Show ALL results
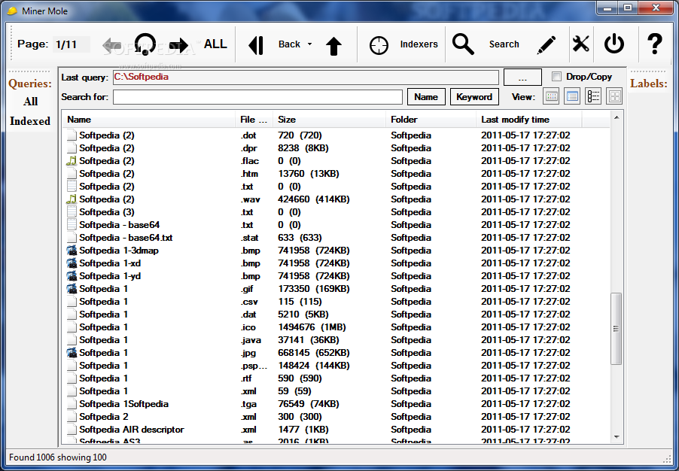 coord(215,44)
